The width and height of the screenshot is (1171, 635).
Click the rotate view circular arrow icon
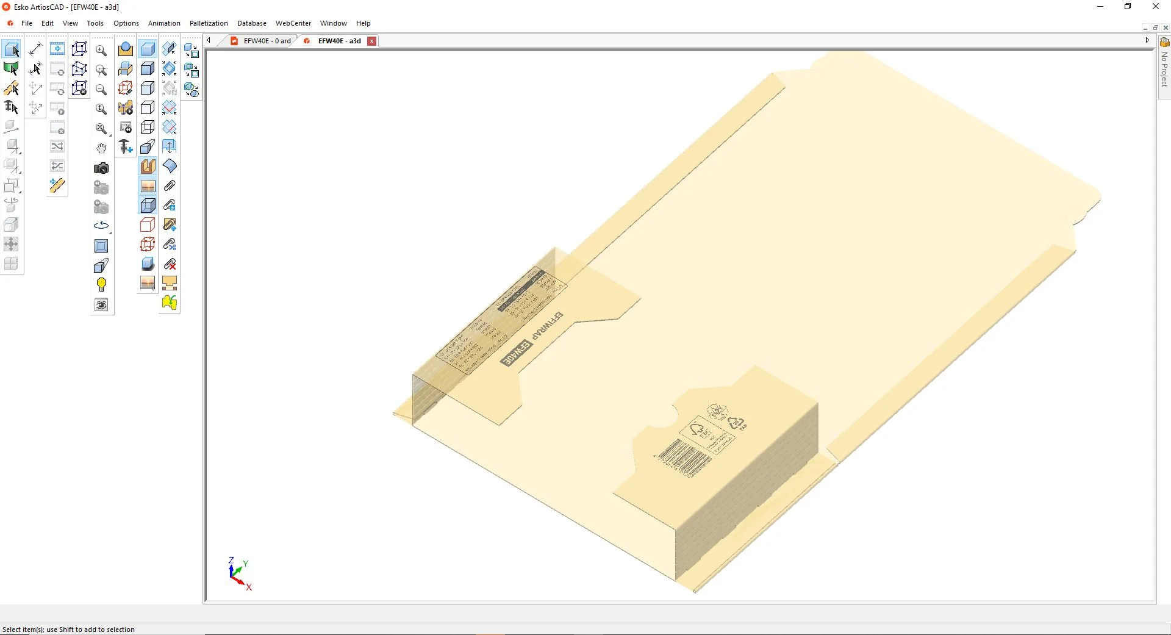click(101, 226)
